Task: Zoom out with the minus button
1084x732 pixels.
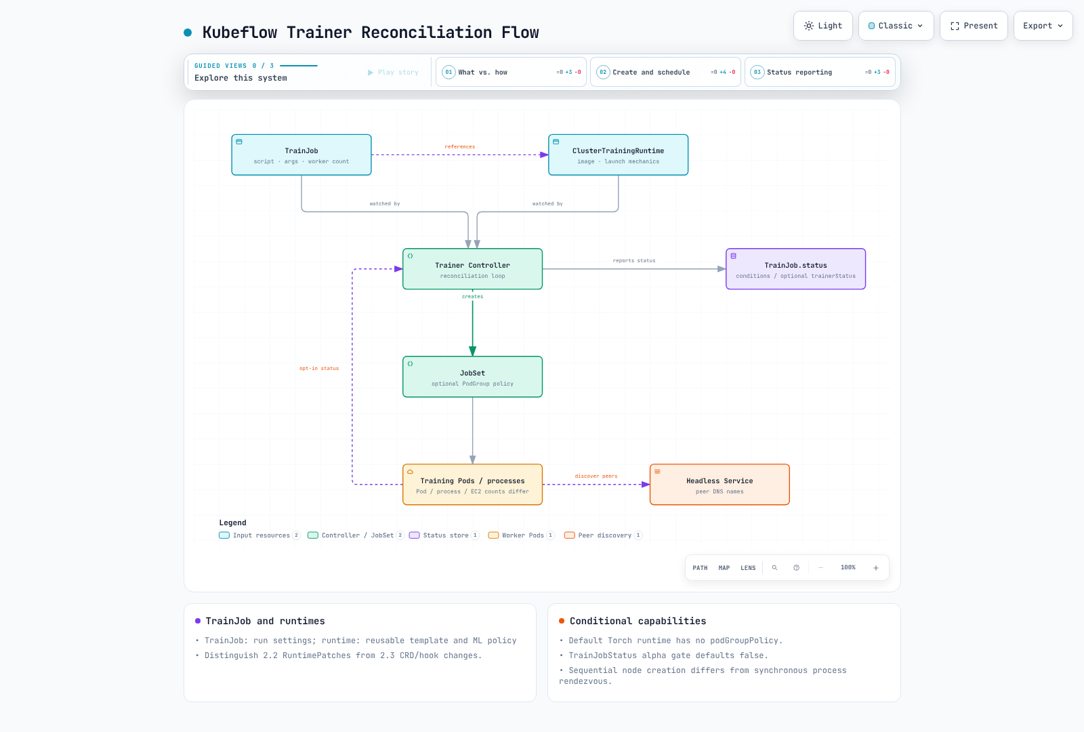Action: [x=820, y=568]
